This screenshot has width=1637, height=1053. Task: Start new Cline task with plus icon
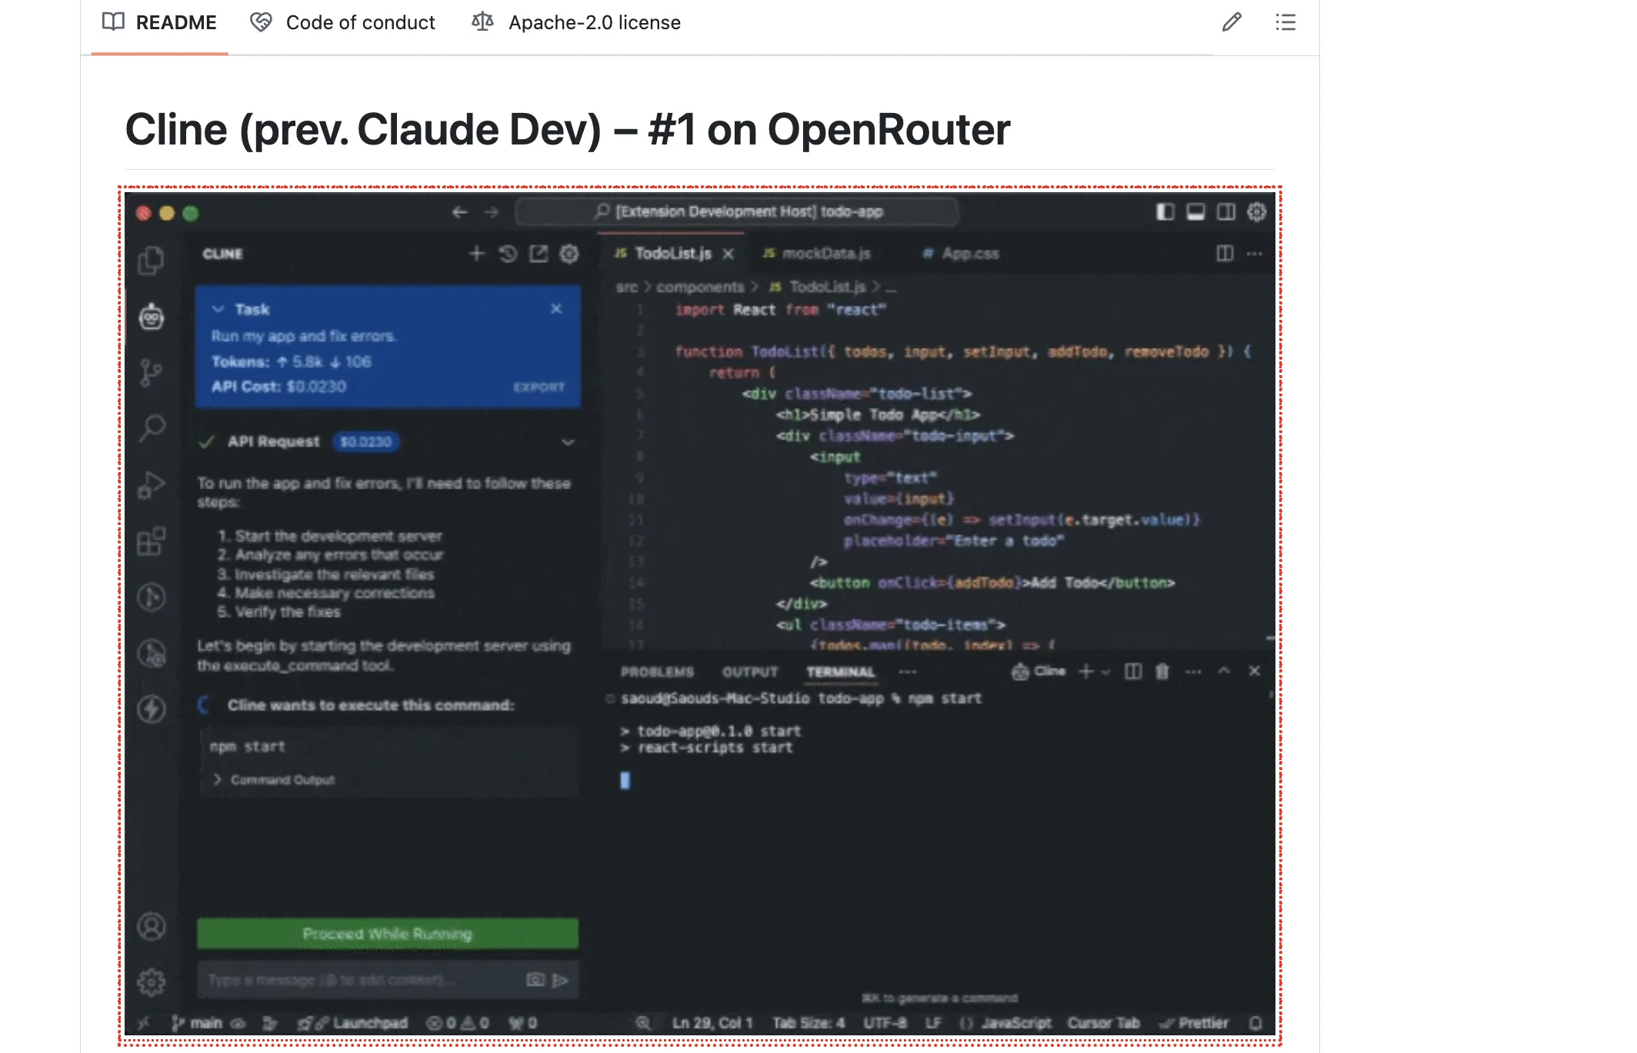[477, 254]
